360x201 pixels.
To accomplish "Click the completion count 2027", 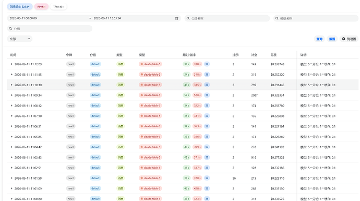I will 255,95.
